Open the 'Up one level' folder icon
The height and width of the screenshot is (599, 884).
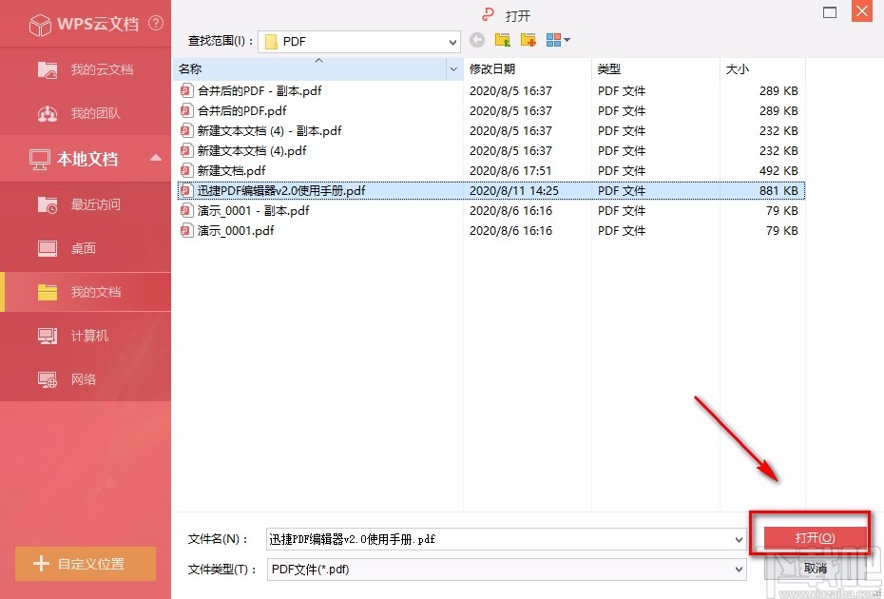tap(503, 40)
